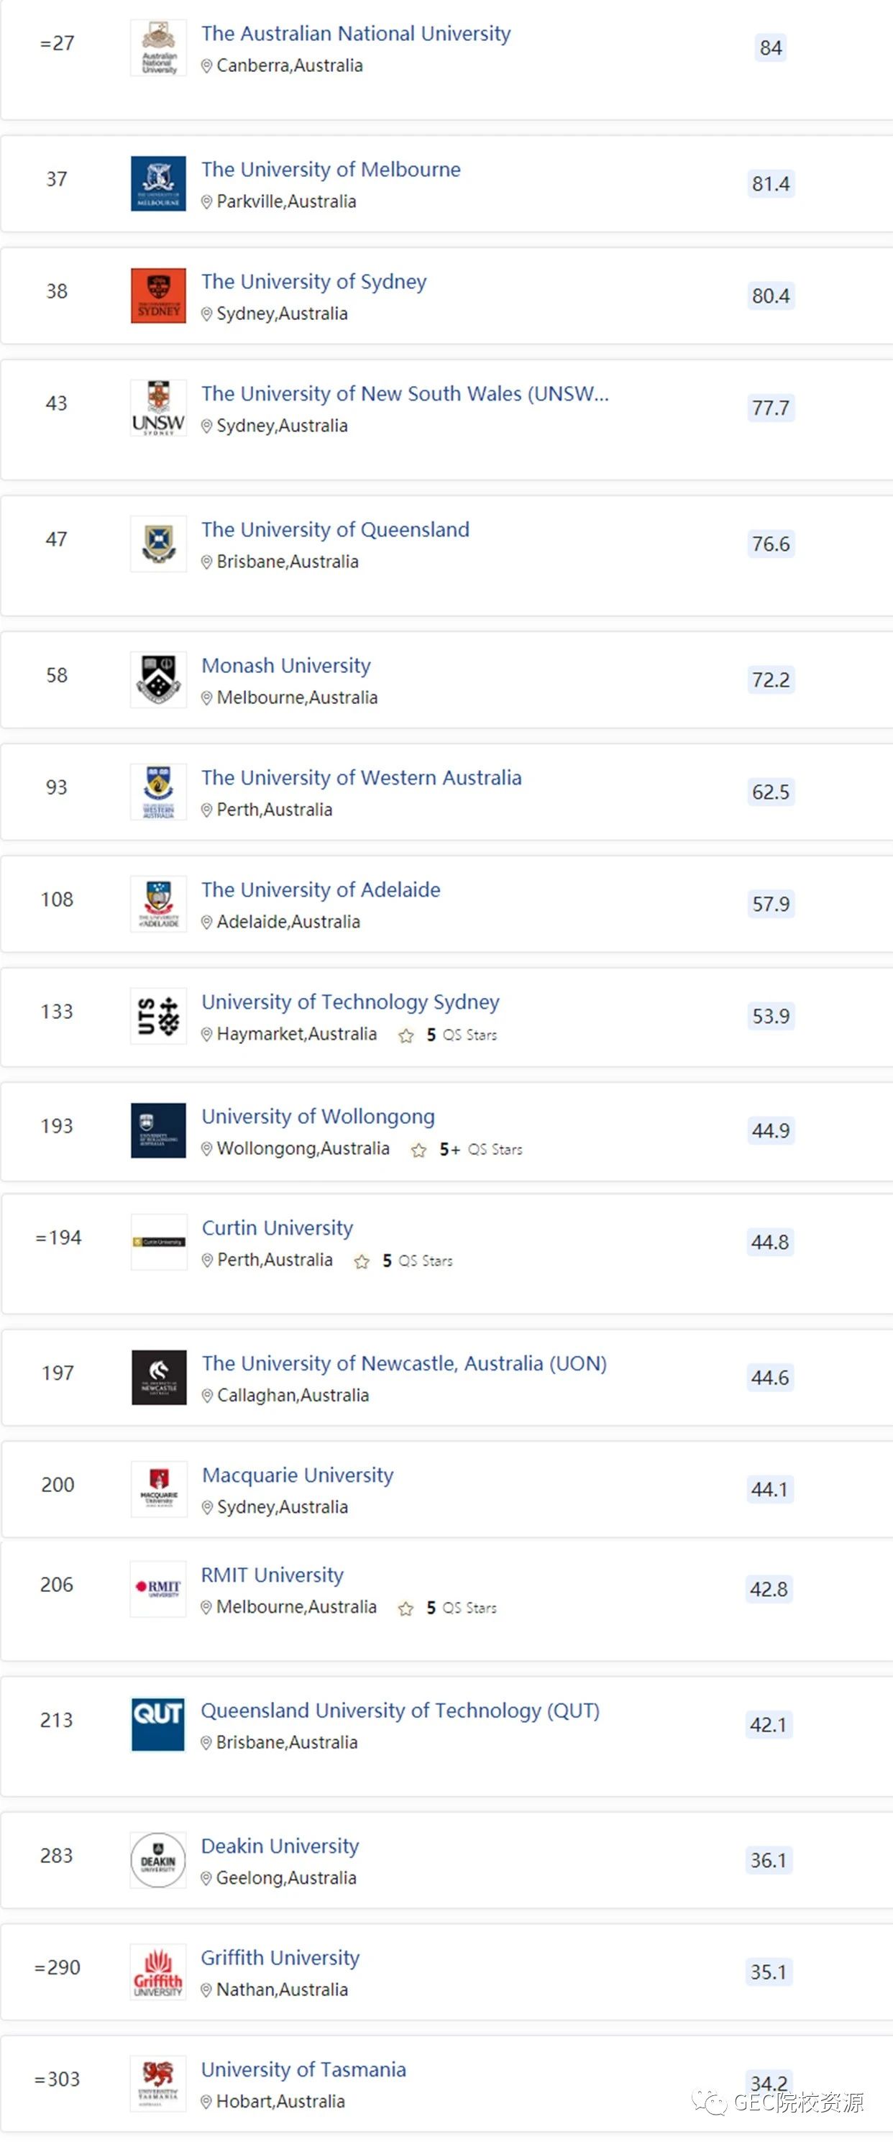This screenshot has width=893, height=2142.
Task: Open The University of Western Australia link
Action: pos(361,777)
